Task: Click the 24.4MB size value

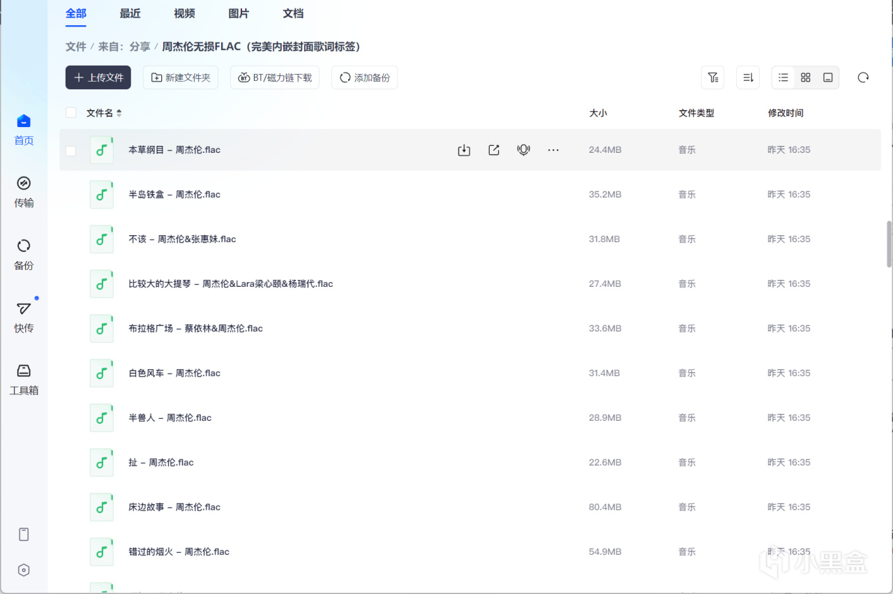Action: [605, 150]
